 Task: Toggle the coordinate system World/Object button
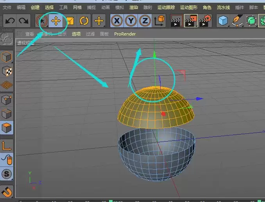point(159,21)
